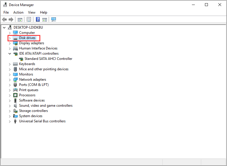Expand the Network adapters node
The width and height of the screenshot is (227, 166).
[x=10, y=80]
